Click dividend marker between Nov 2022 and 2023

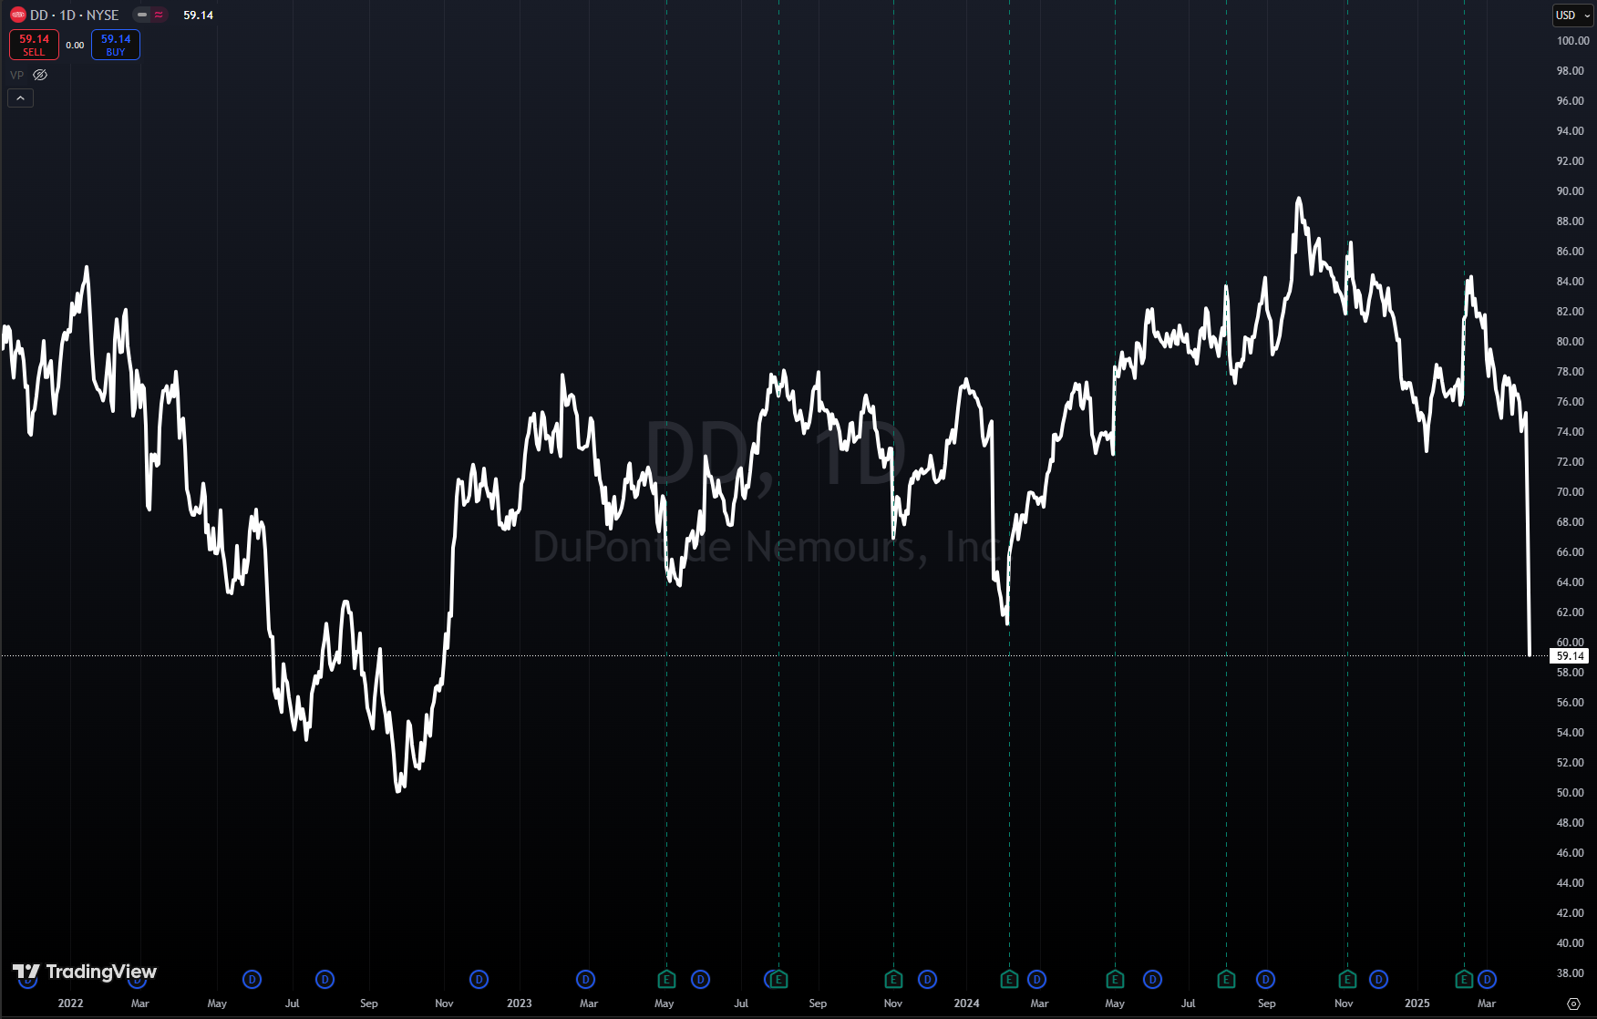[x=479, y=980]
